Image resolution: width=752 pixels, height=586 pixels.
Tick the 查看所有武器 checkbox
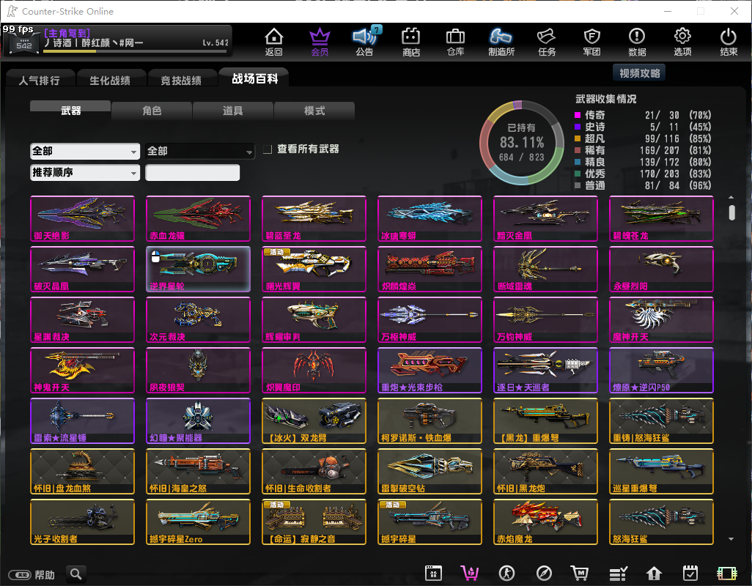pyautogui.click(x=268, y=149)
